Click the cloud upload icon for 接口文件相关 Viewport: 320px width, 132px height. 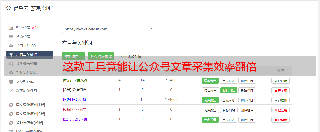point(11,46)
